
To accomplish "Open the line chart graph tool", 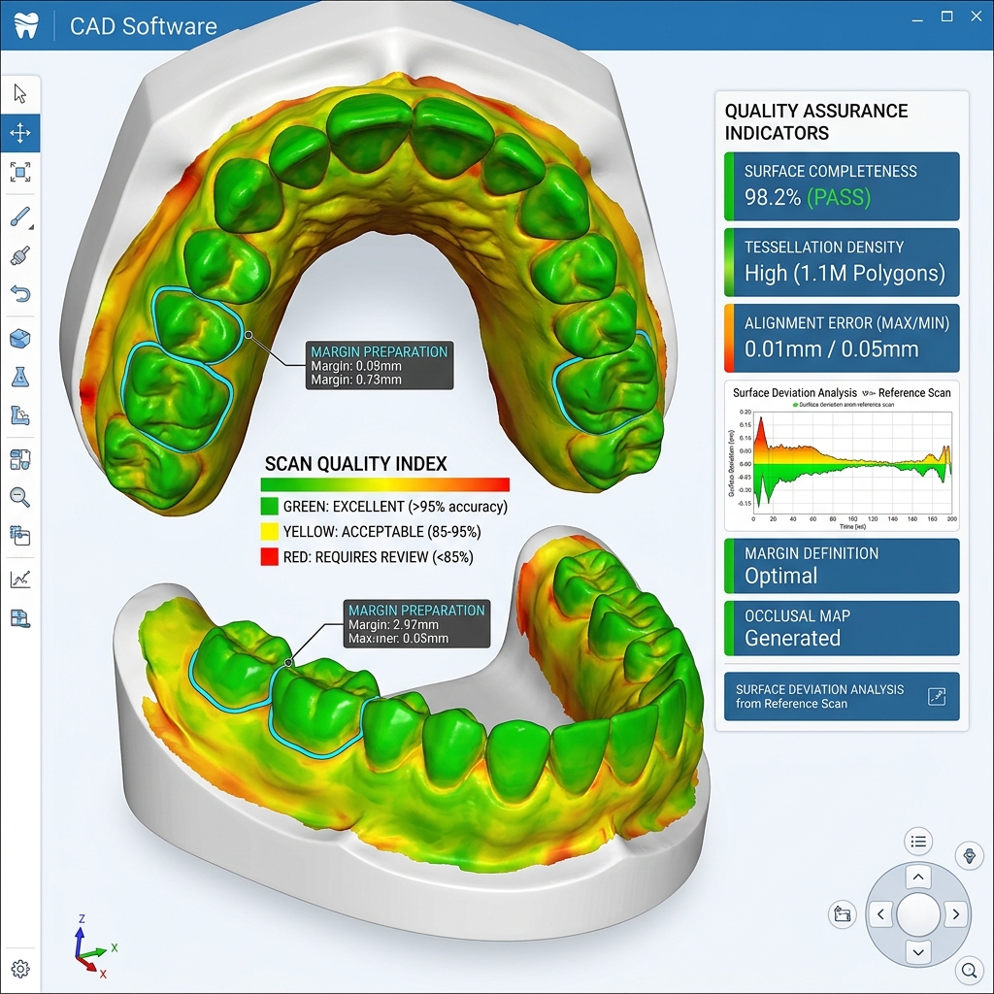I will tap(20, 580).
